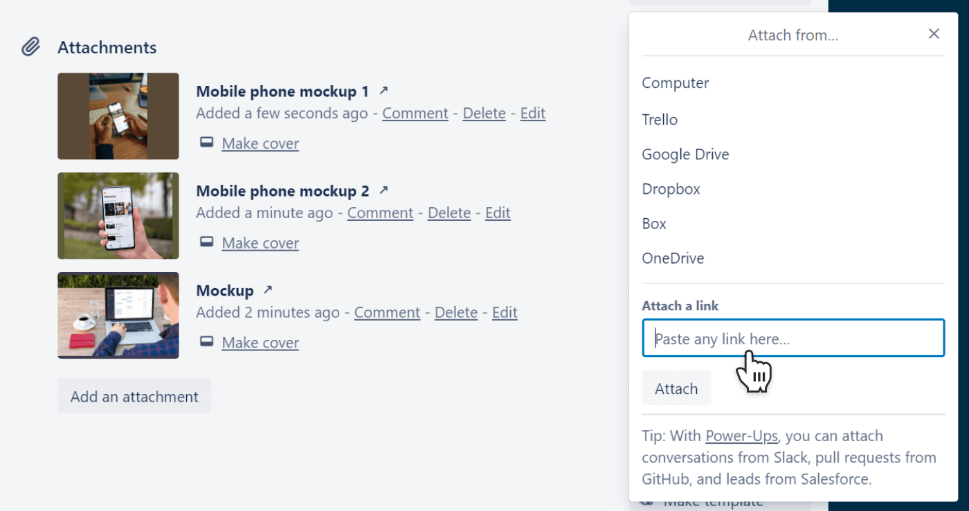969x511 pixels.
Task: Click the paperclip Attachments icon
Action: point(30,46)
